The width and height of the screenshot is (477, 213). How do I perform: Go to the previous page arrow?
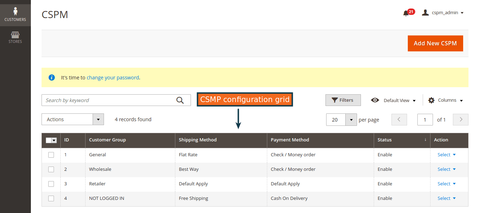point(399,120)
